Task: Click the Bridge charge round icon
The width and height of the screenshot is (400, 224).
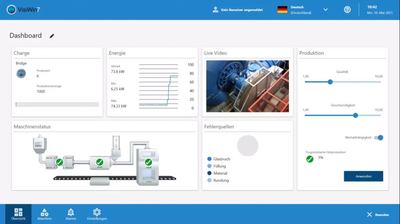Action: pyautogui.click(x=21, y=73)
